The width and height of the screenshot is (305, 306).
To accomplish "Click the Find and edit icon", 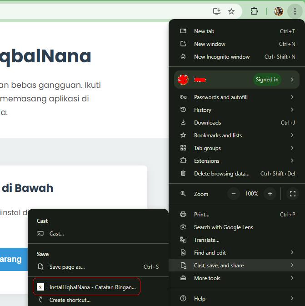I will click(x=183, y=252).
